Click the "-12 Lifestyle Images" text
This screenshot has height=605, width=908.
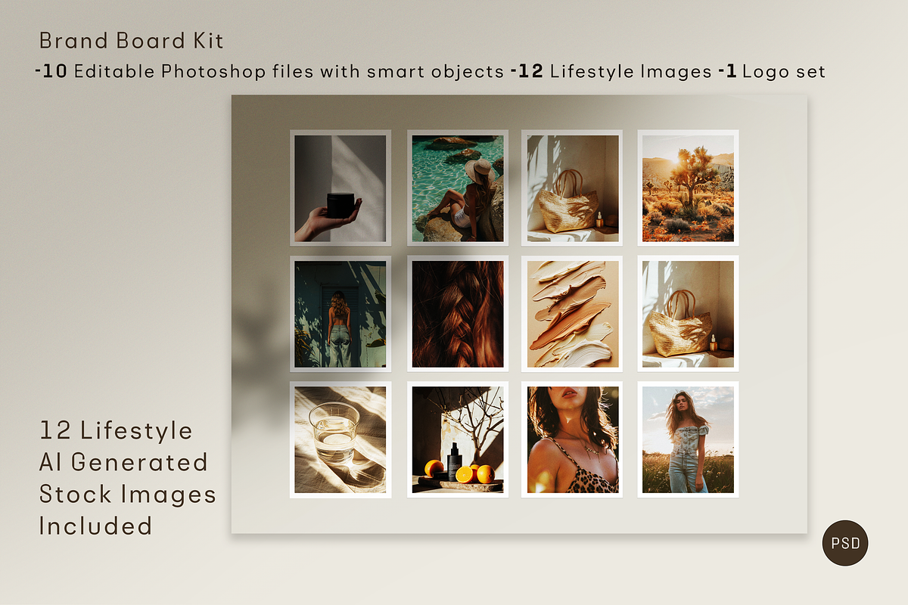pyautogui.click(x=611, y=72)
